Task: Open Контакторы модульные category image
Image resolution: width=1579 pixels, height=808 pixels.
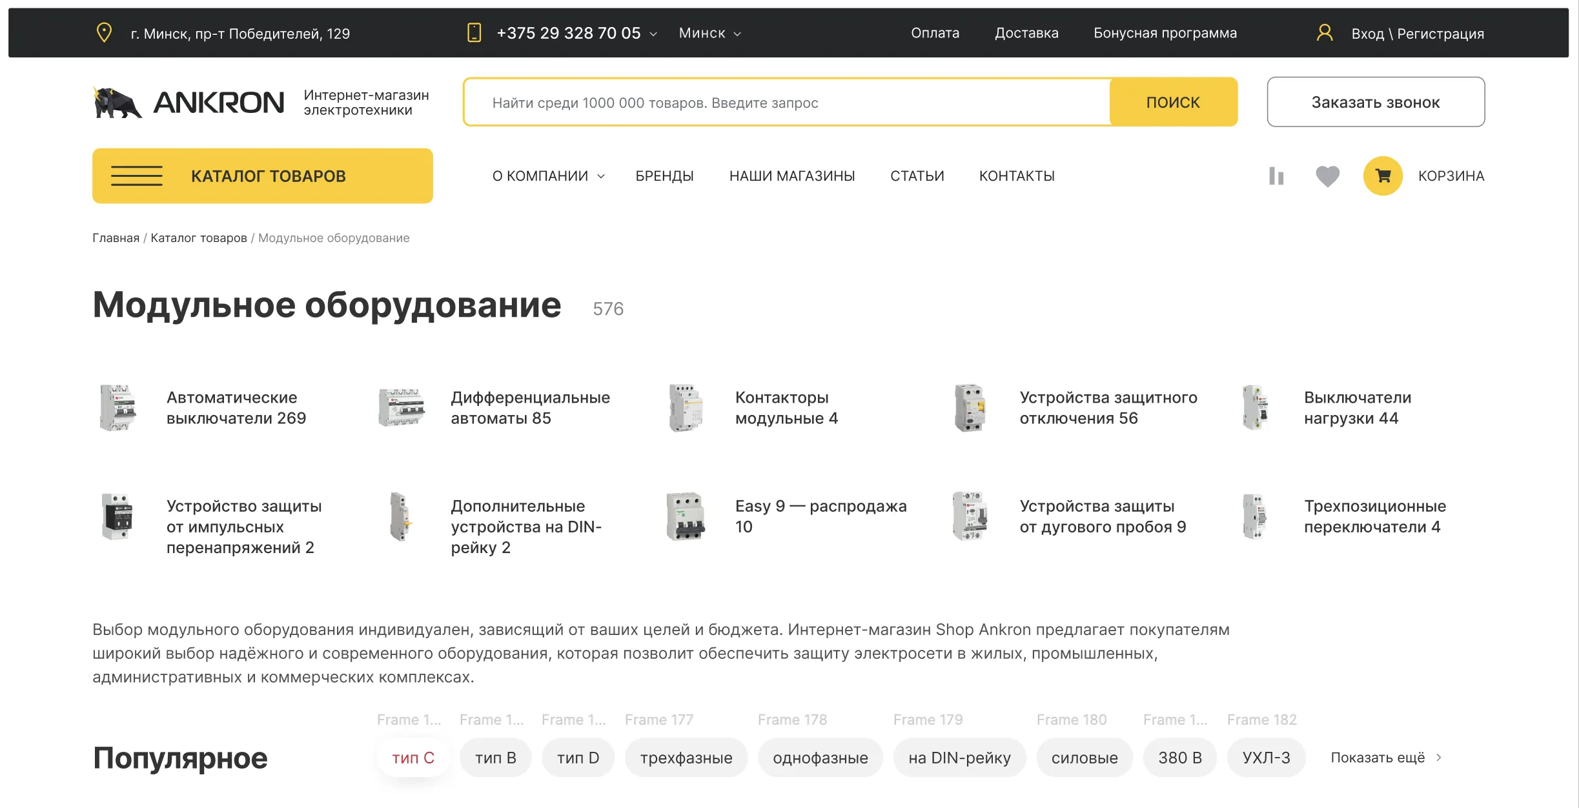Action: point(686,408)
